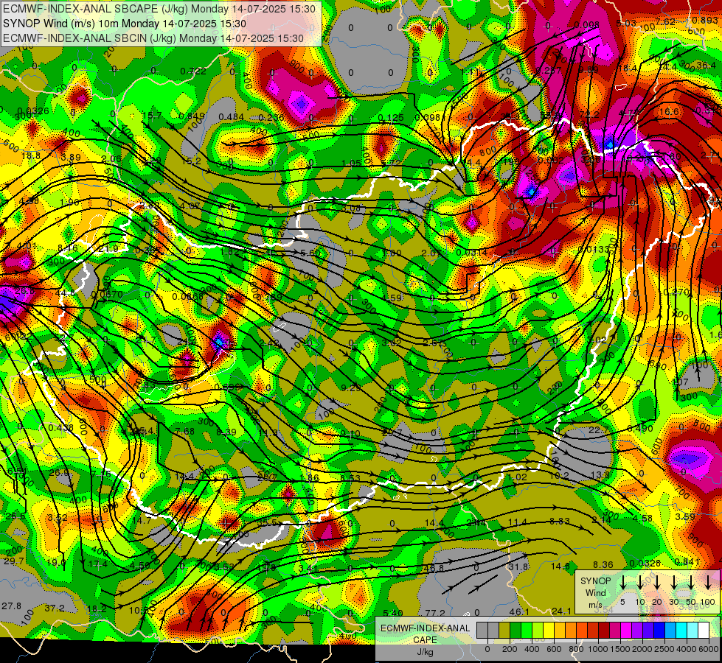Click the 4000 tick label on CAPE scale

coord(687,649)
